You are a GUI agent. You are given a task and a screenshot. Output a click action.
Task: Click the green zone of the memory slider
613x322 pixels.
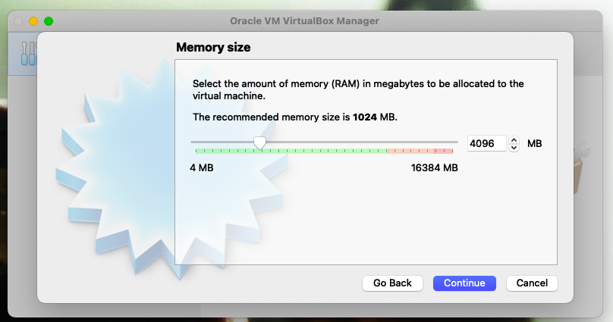click(319, 152)
